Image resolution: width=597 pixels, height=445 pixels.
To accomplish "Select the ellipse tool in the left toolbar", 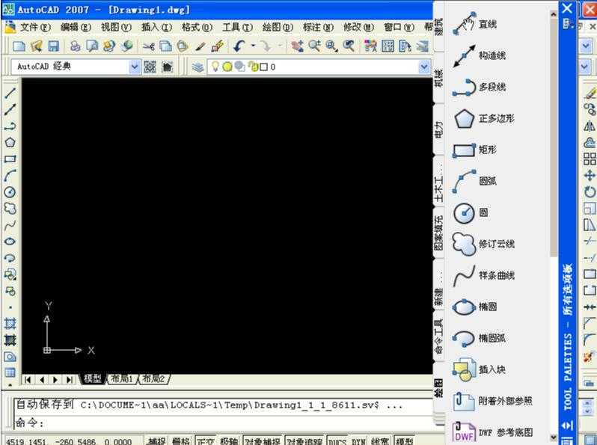I will point(10,242).
